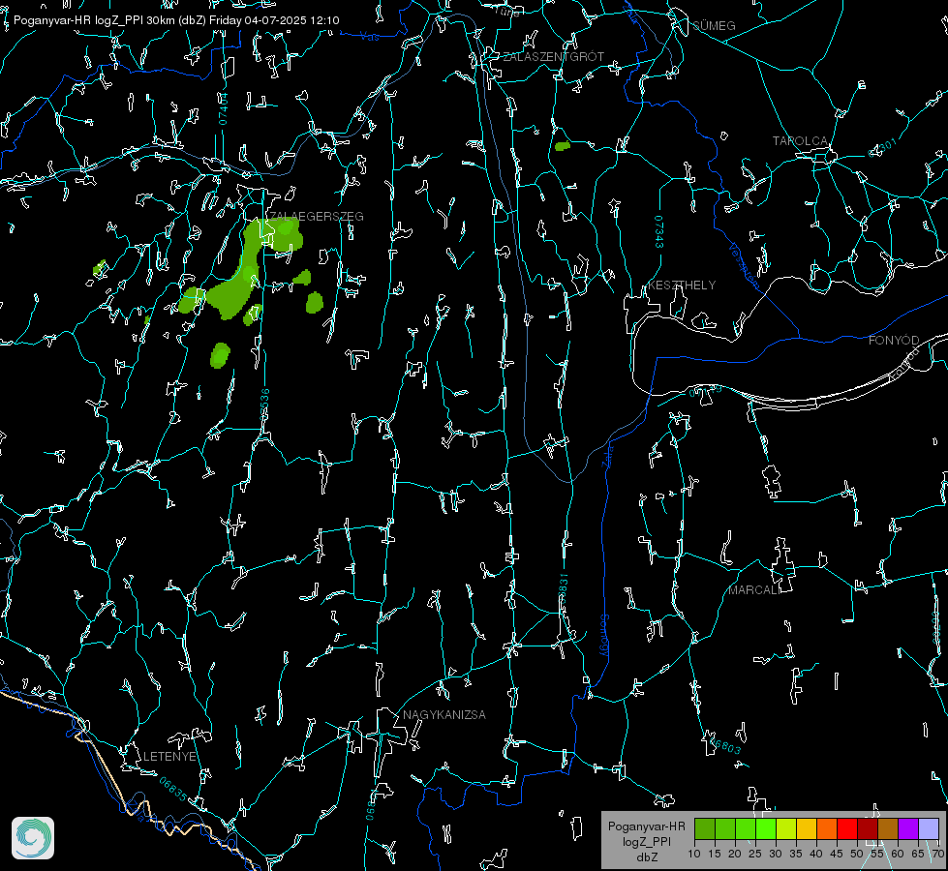Click the legend scale value 30
The height and width of the screenshot is (871, 948).
point(776,855)
